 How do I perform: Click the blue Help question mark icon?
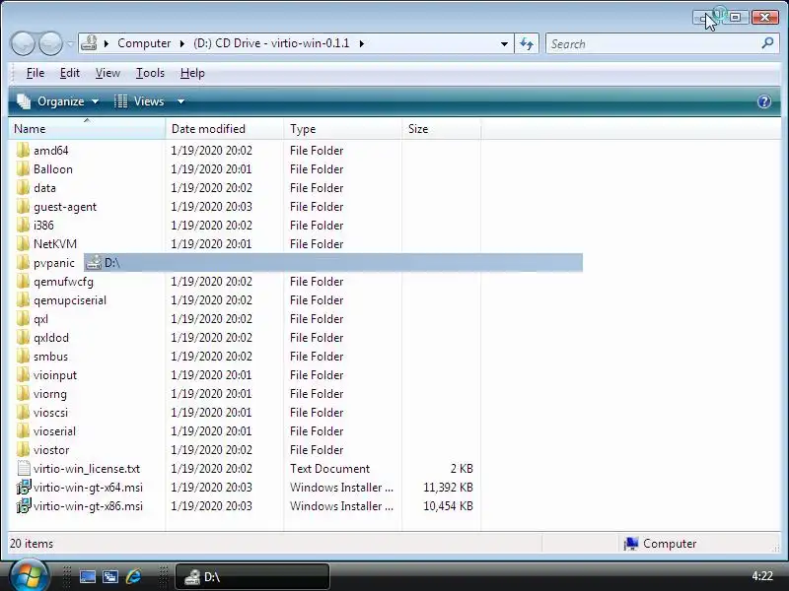(x=763, y=102)
